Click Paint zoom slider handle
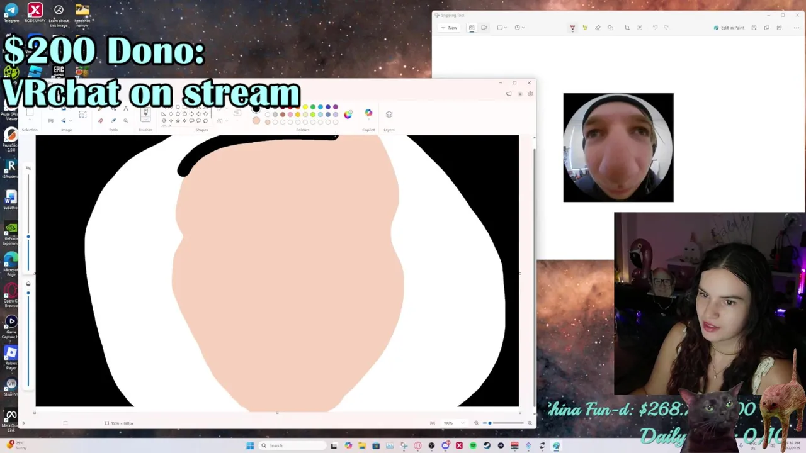The width and height of the screenshot is (806, 453). click(x=490, y=423)
